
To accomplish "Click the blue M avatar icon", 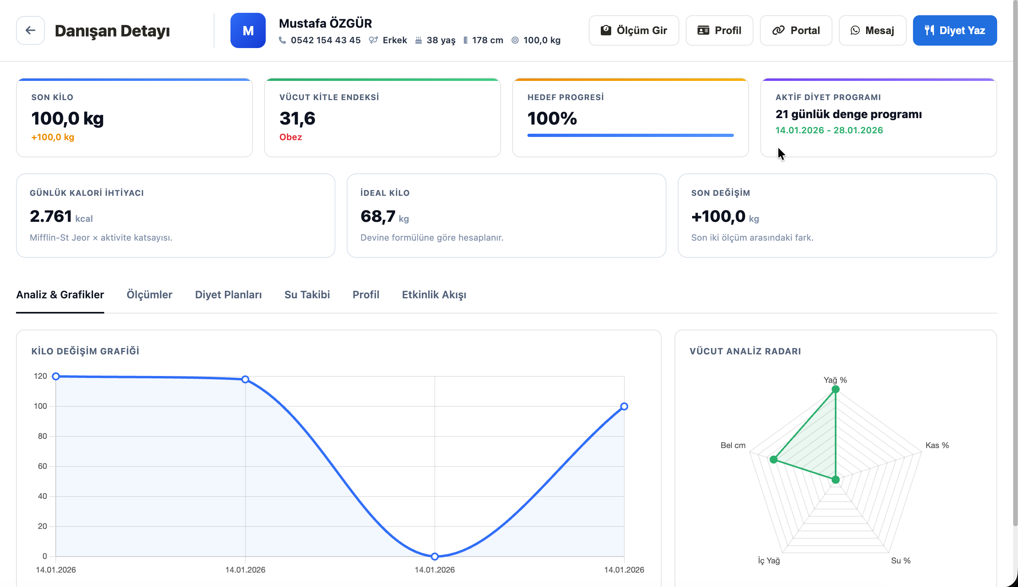I will pyautogui.click(x=248, y=30).
